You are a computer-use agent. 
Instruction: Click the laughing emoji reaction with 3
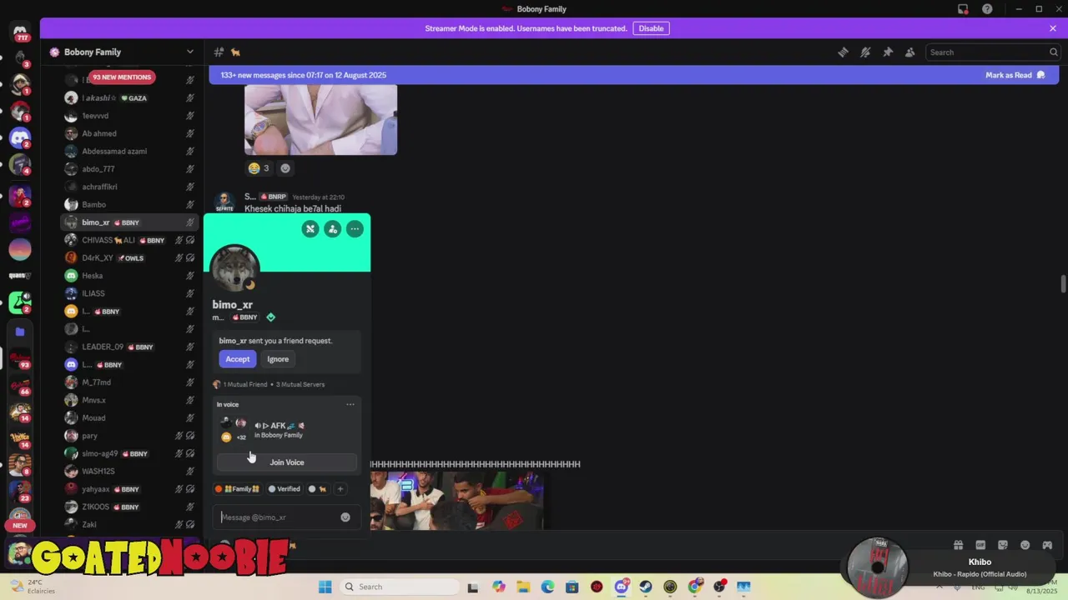click(x=259, y=168)
